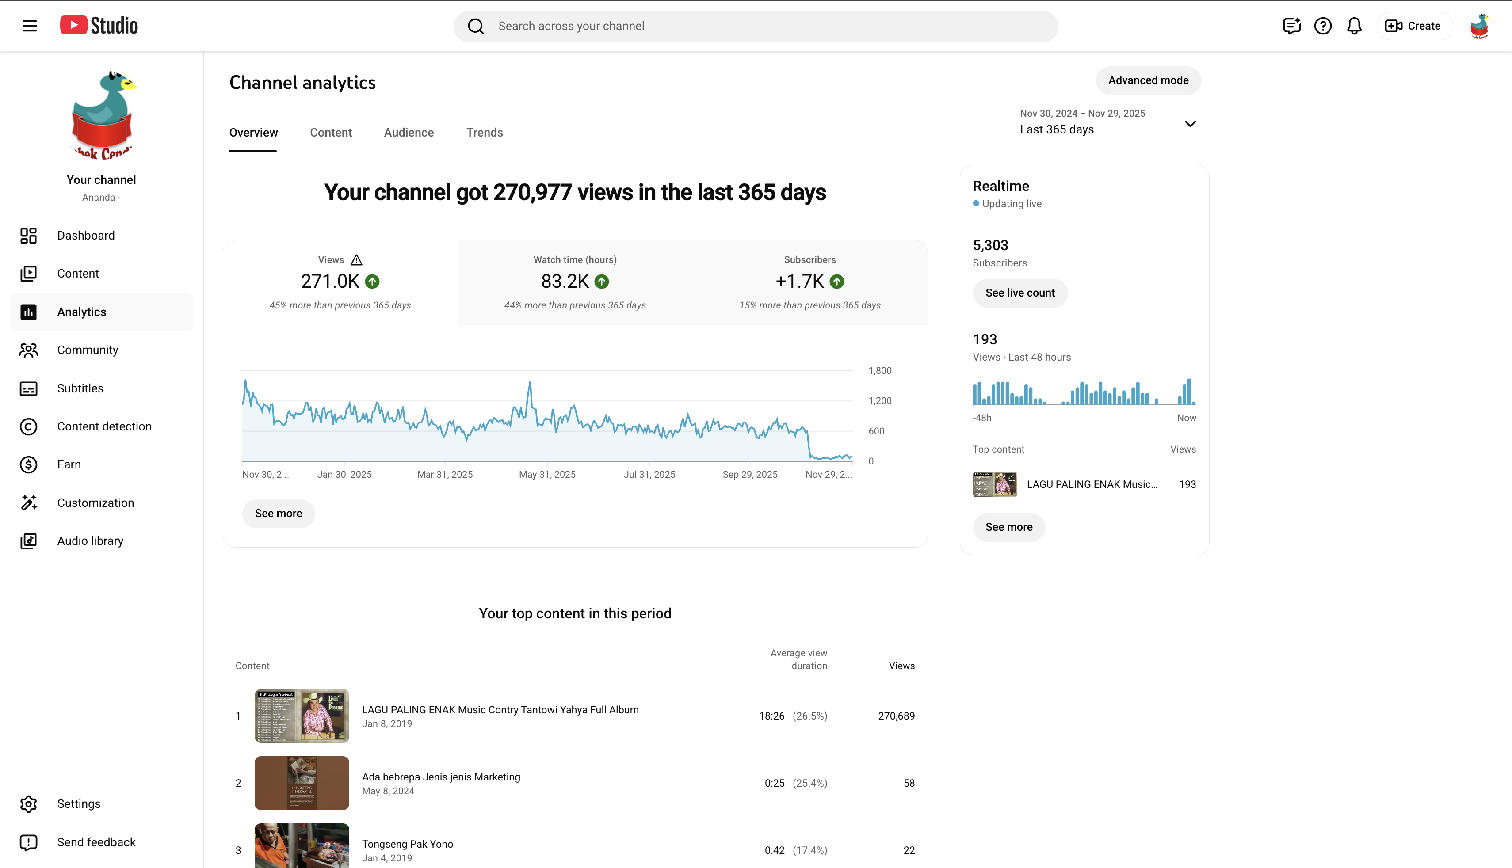
Task: Click the Content sidebar icon
Action: point(29,274)
